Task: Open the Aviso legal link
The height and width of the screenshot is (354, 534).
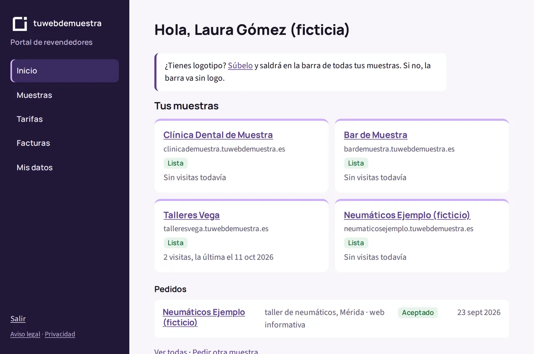Action: pyautogui.click(x=25, y=334)
